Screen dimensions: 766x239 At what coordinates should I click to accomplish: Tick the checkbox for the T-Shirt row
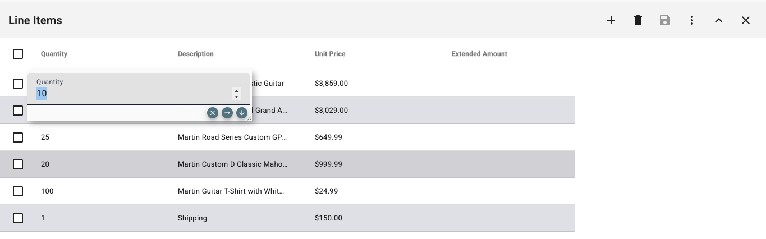tap(18, 191)
